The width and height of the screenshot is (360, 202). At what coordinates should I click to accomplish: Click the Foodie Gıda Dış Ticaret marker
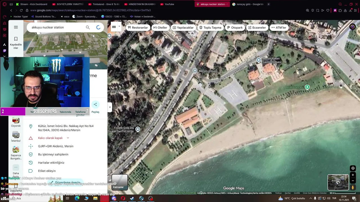(138, 129)
